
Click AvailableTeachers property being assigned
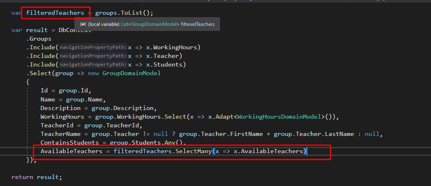(x=71, y=151)
